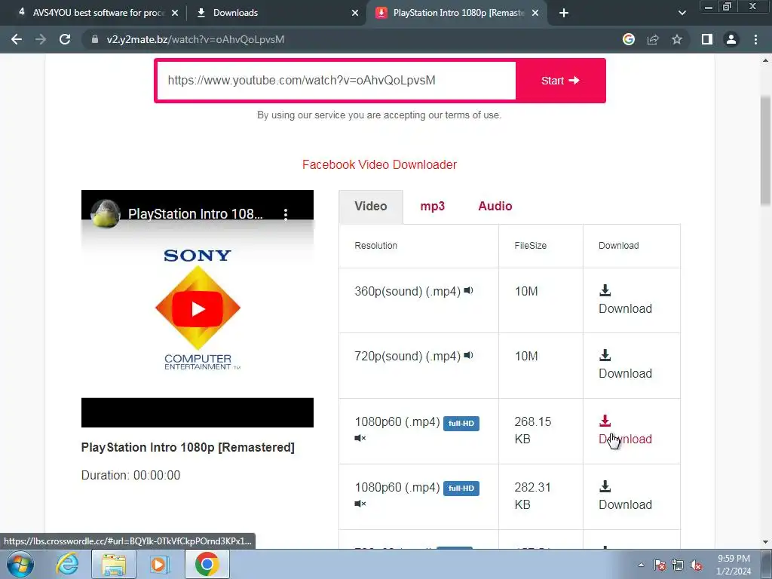772x579 pixels.
Task: Click the muted icon in the 268.15 KB row
Action: 360,438
